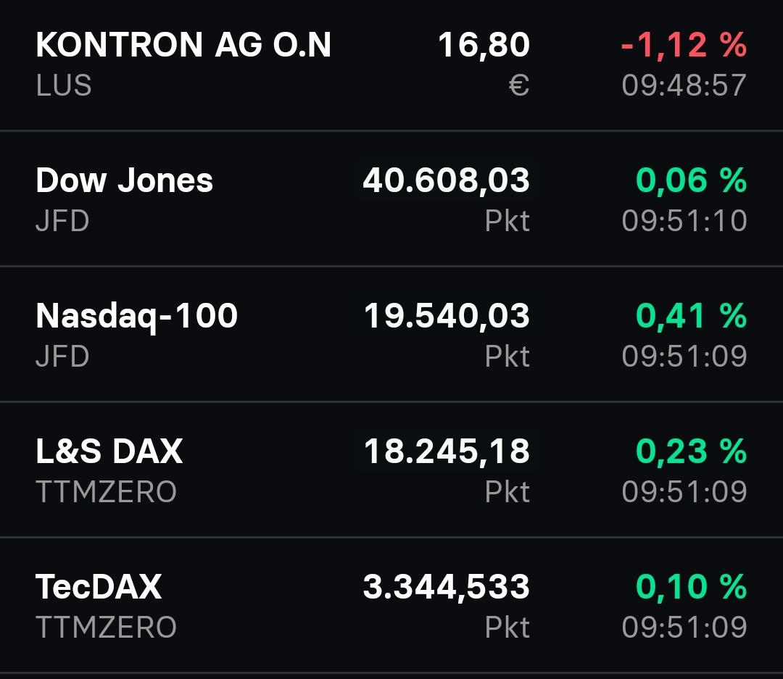Click the 09:48:57 timestamp for KONTRON

tap(684, 86)
